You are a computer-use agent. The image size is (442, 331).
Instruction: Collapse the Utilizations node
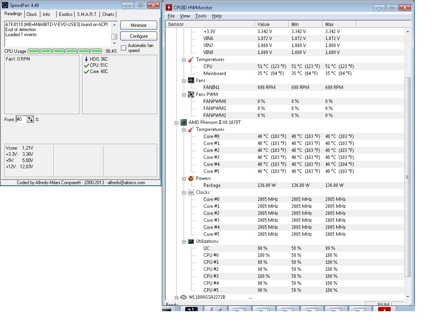(184, 242)
